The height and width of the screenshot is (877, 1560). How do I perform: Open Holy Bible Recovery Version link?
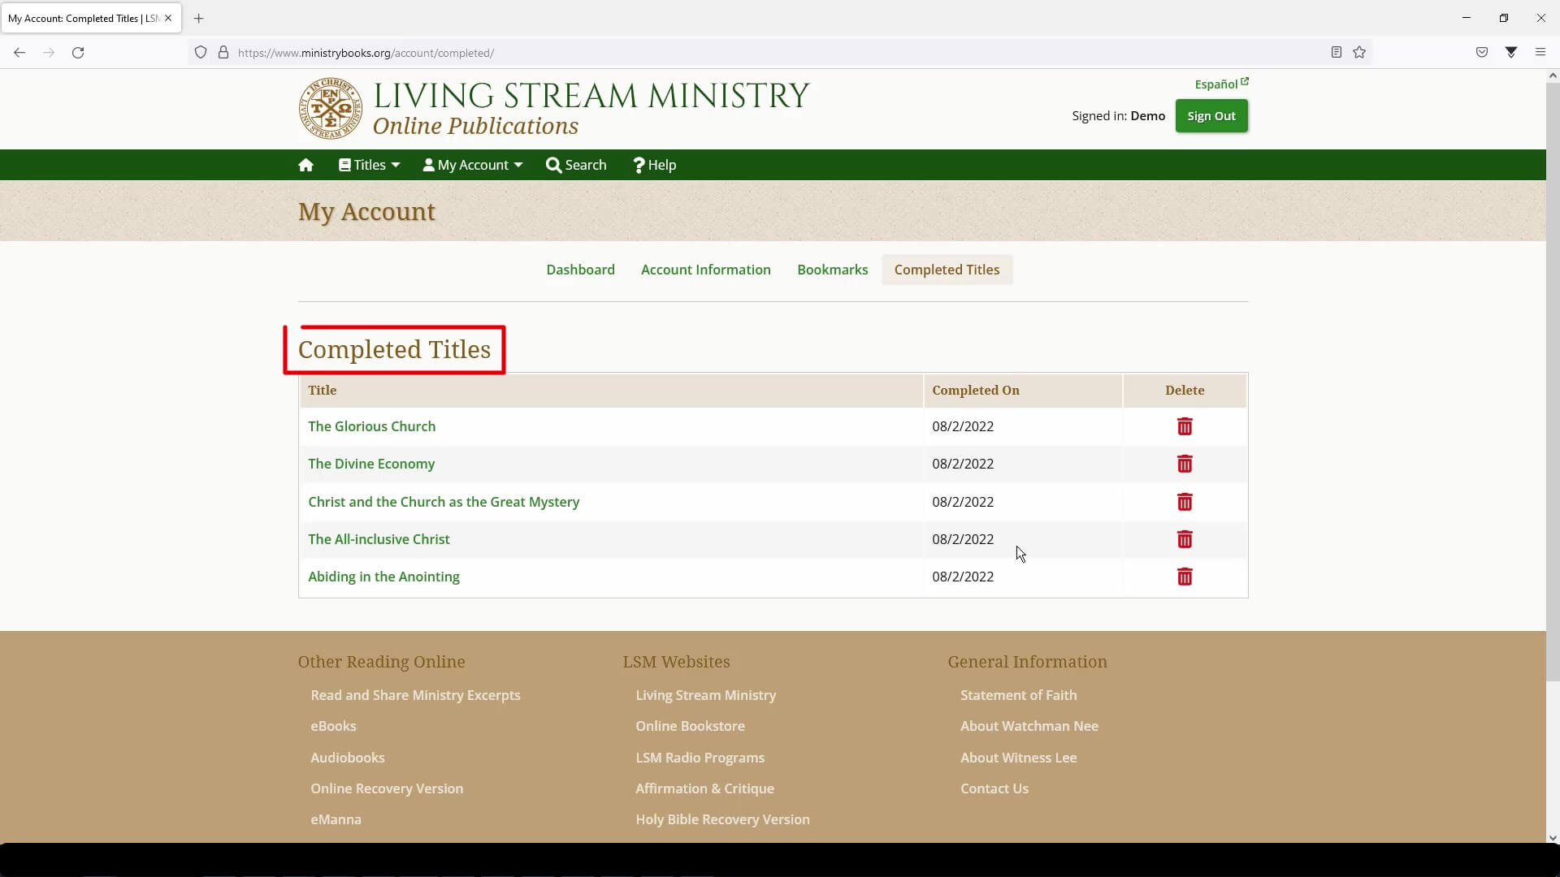click(x=722, y=819)
